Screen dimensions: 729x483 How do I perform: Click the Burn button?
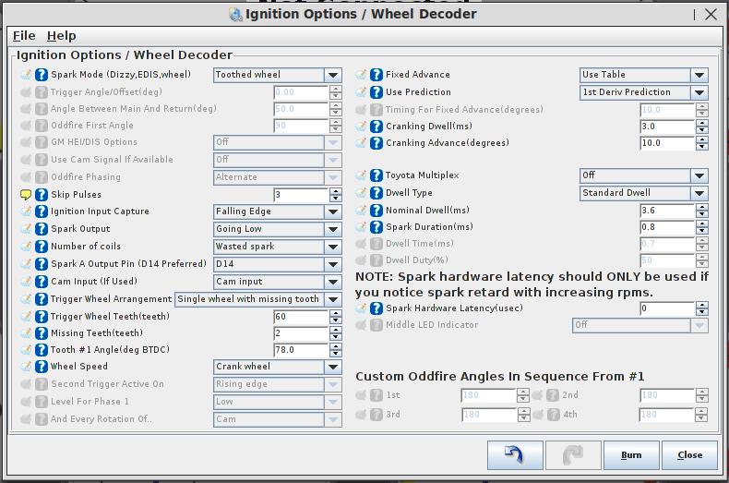pyautogui.click(x=631, y=455)
